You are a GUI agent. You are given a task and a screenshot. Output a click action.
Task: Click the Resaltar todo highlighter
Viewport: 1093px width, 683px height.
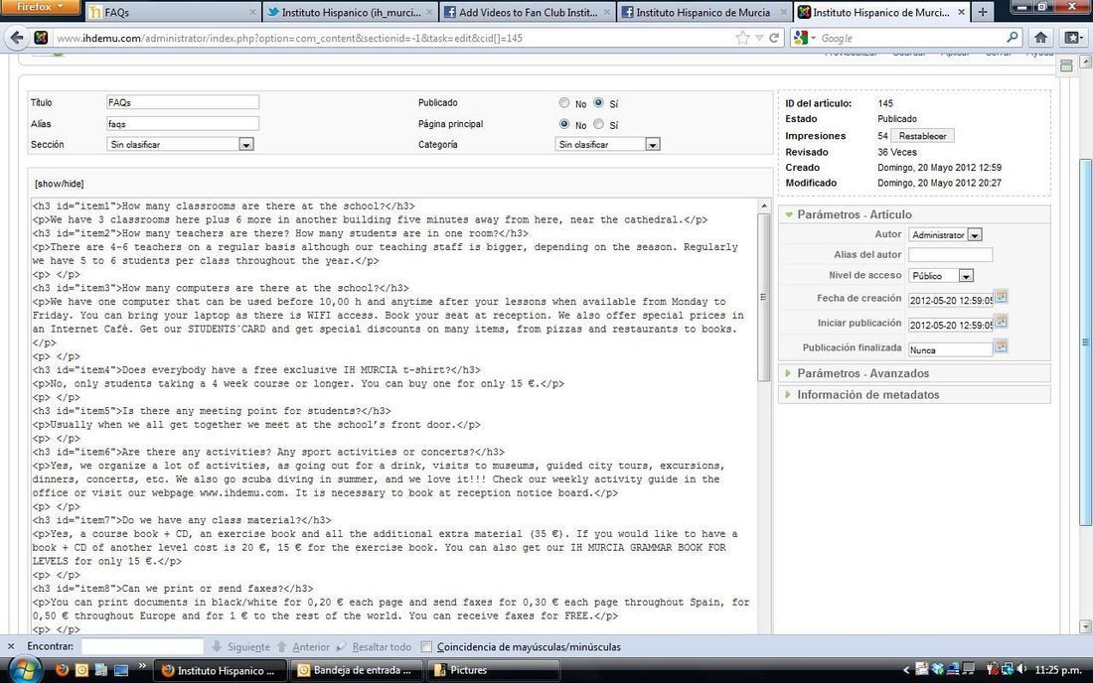pos(341,646)
